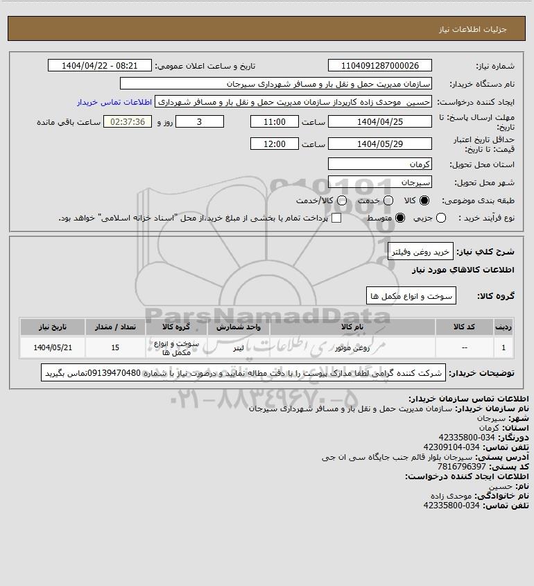Click the خرید روغن وفیلتر description field

click(420, 252)
